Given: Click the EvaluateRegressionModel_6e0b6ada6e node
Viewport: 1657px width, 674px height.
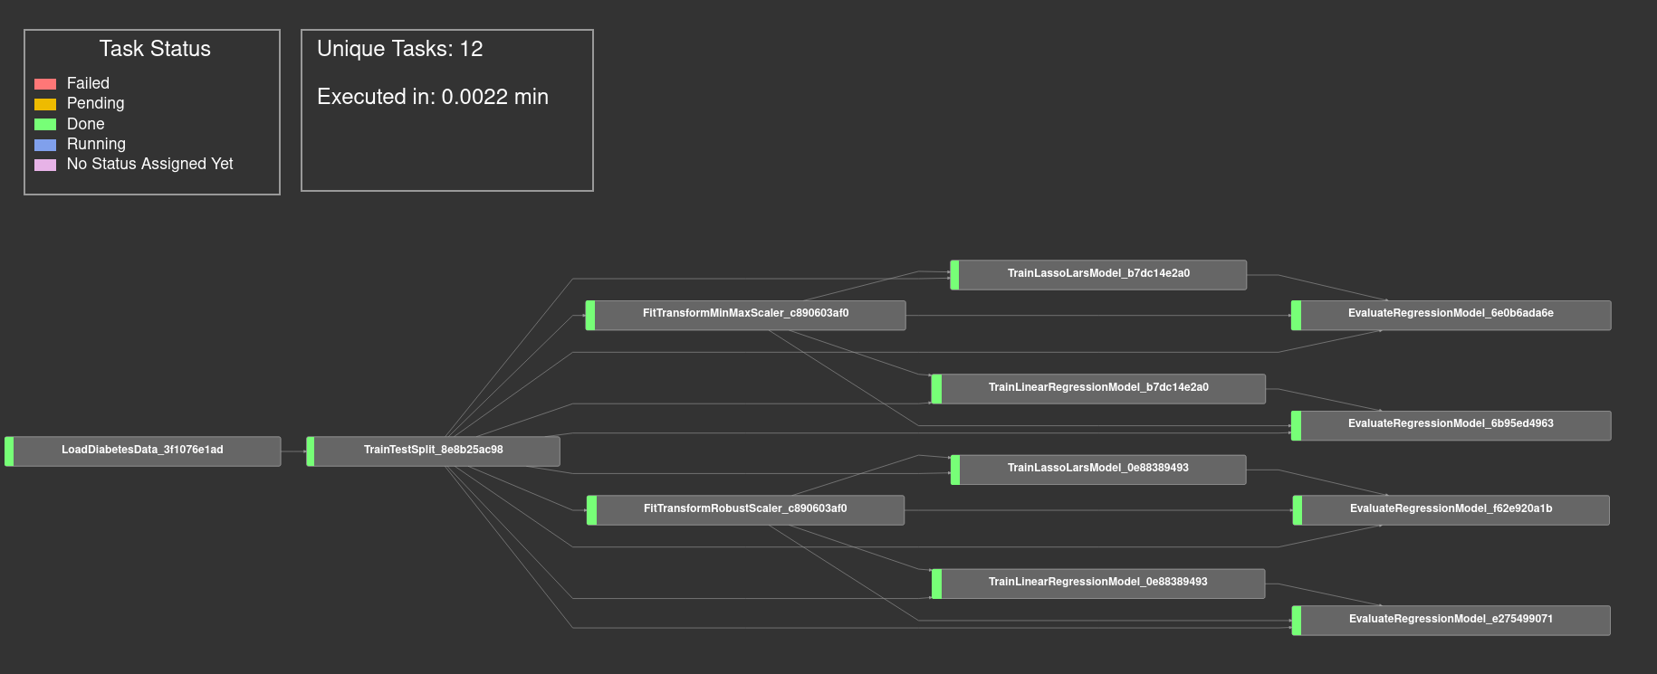Looking at the screenshot, I should click(1451, 314).
